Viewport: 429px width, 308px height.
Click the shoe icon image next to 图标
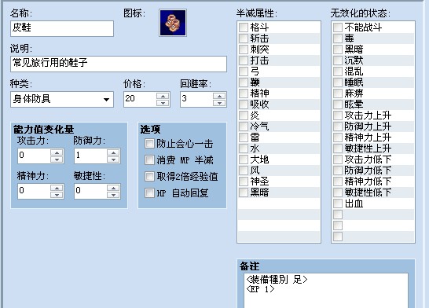click(x=173, y=23)
